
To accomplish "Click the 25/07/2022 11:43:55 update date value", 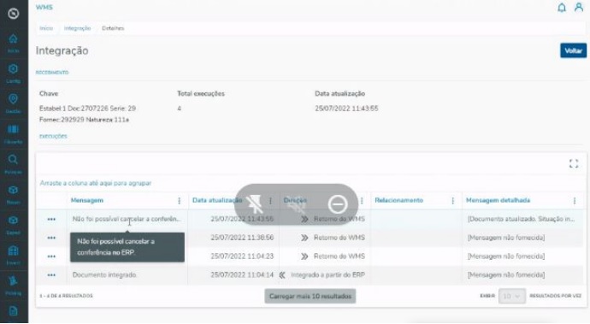I will click(346, 109).
